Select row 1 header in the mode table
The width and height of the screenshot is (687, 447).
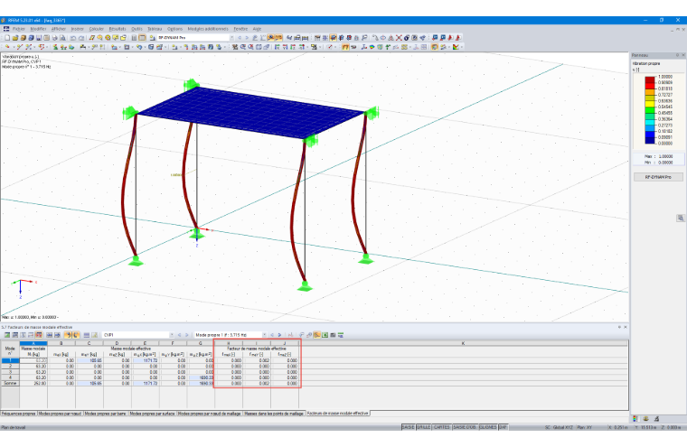(10, 360)
